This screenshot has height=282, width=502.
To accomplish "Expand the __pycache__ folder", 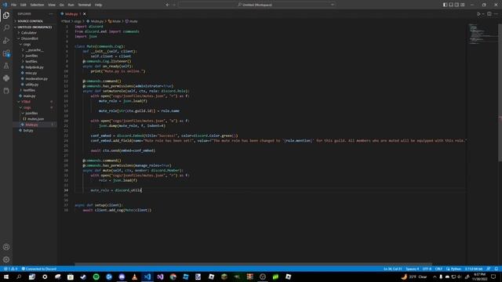I will (35, 50).
